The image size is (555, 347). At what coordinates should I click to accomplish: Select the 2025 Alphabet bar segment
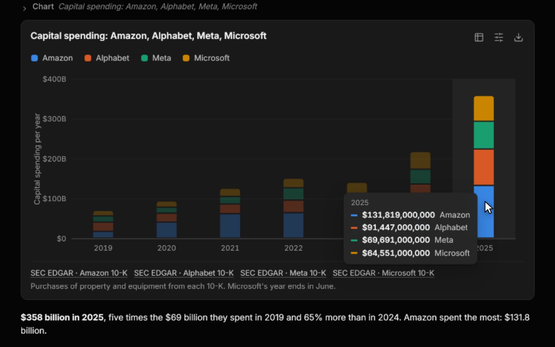click(484, 167)
